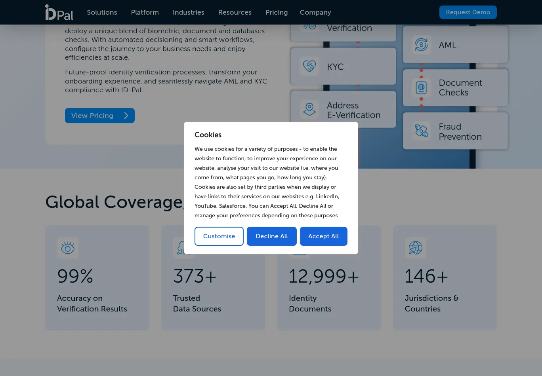Image resolution: width=542 pixels, height=376 pixels.
Task: Expand the Industries navigation item
Action: click(188, 12)
